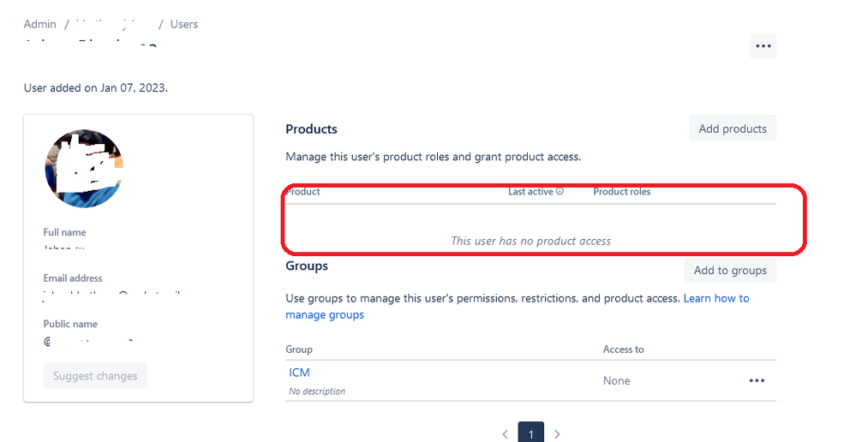Screen dimensions: 856x442
Task: Click the Access to column header
Action: click(624, 349)
